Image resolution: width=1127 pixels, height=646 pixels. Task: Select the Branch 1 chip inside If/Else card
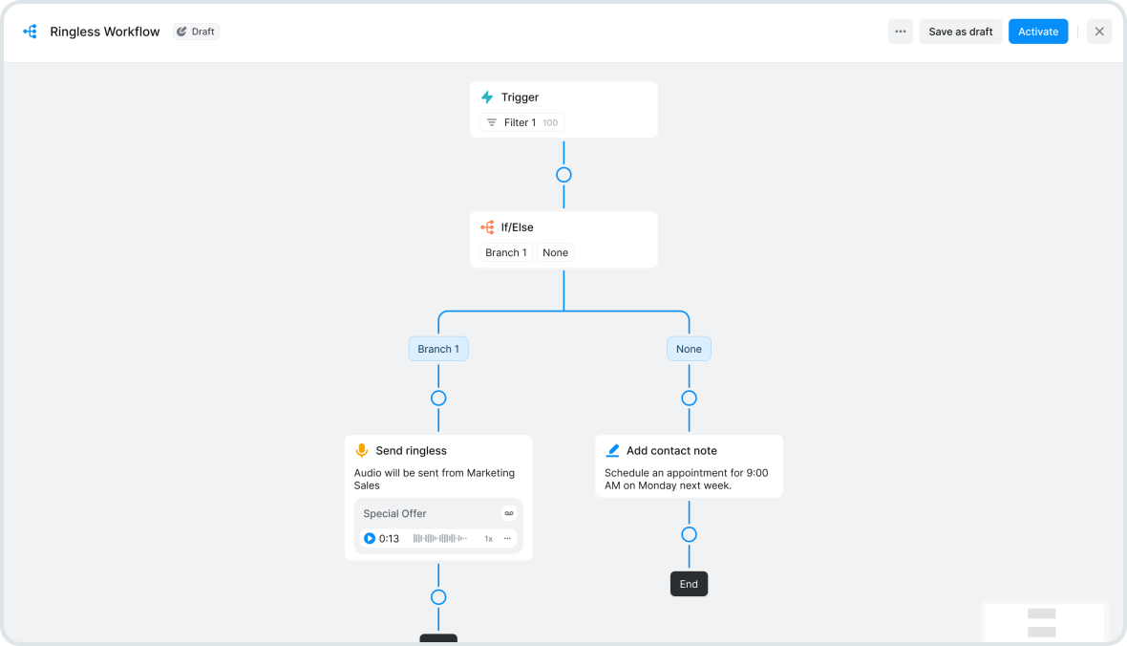tap(506, 252)
